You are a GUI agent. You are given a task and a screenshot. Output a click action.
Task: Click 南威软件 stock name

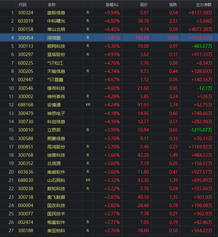pos(56,172)
